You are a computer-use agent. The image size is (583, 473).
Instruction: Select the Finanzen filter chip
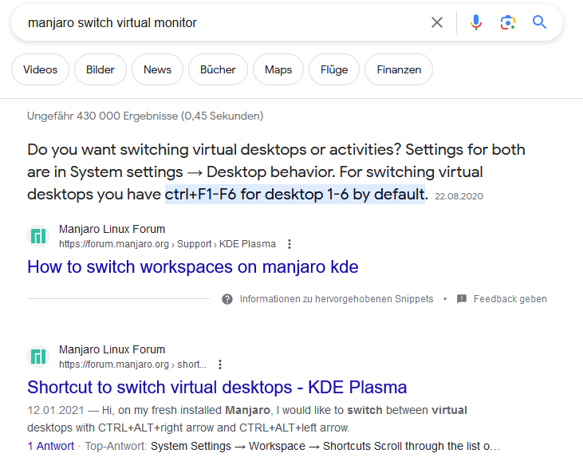click(399, 69)
